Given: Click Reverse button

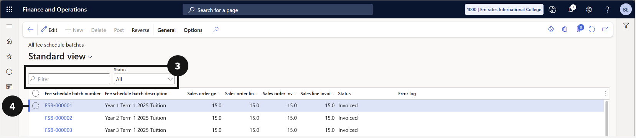Looking at the screenshot, I should [140, 30].
